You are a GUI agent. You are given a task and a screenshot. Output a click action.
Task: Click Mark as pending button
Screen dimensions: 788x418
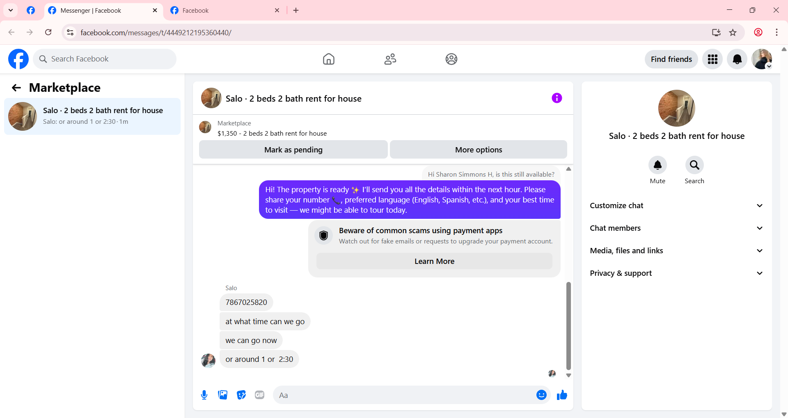293,150
